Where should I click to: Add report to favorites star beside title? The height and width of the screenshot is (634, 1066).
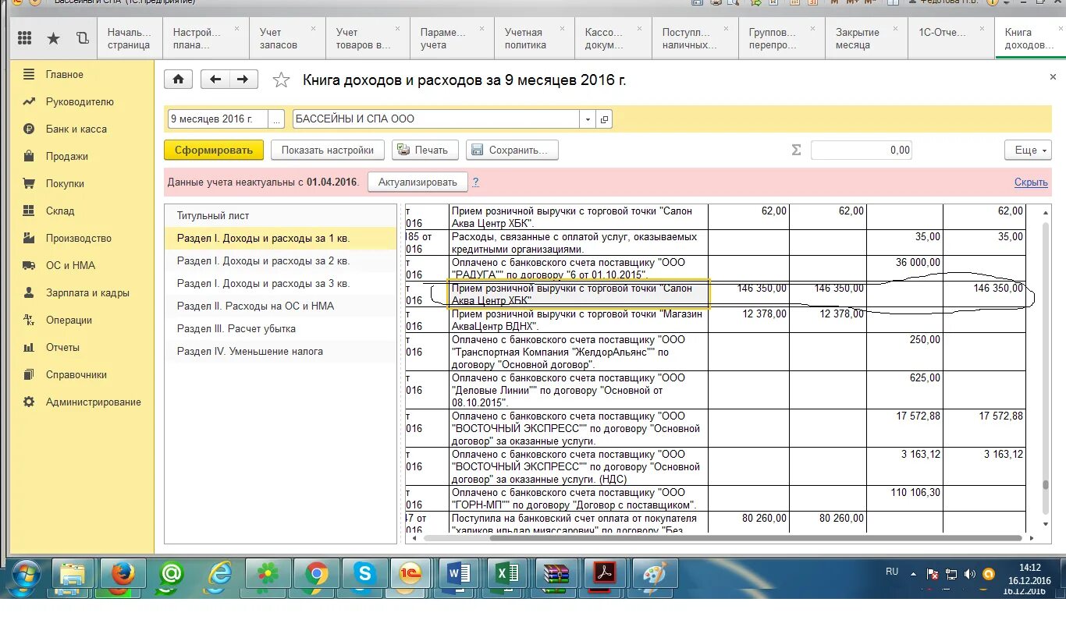pyautogui.click(x=281, y=80)
